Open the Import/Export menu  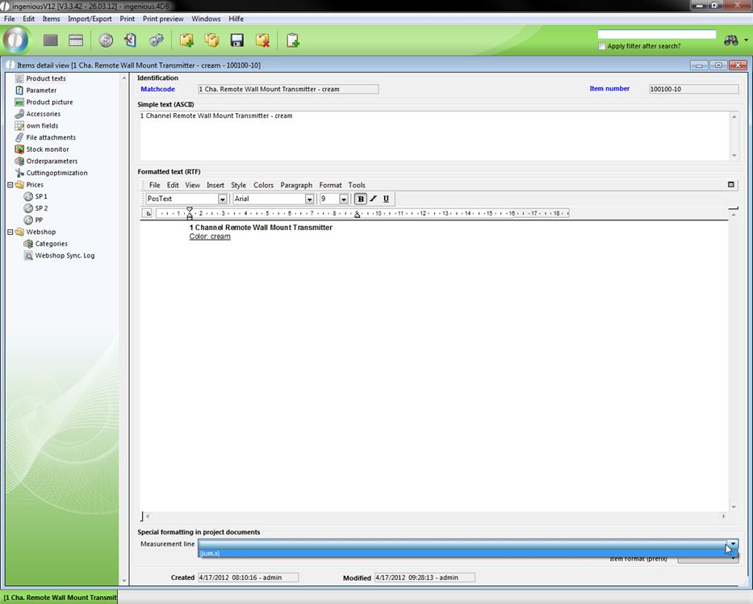pos(90,19)
